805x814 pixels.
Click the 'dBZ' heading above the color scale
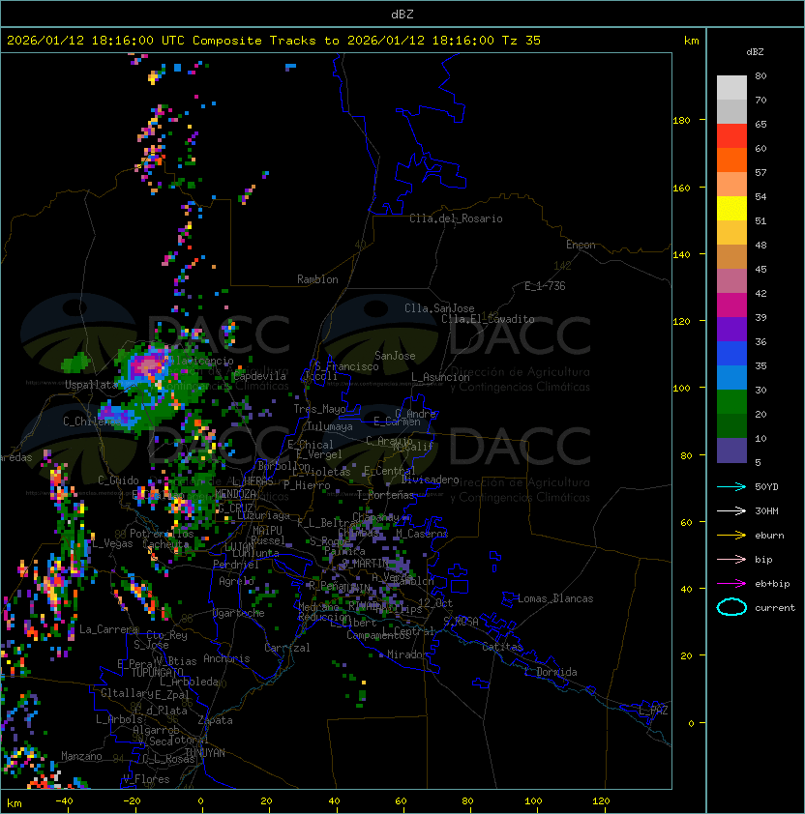755,52
